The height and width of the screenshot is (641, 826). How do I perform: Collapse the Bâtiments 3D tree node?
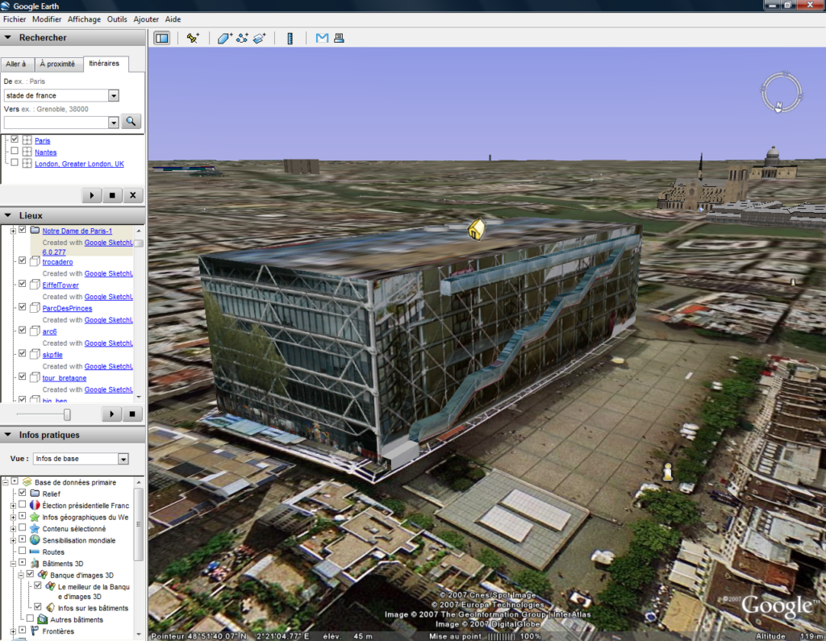click(x=13, y=564)
